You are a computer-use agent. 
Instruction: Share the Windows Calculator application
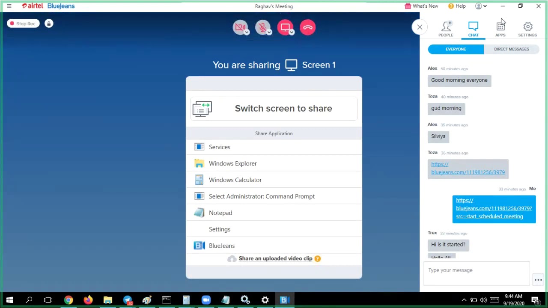coord(274,180)
